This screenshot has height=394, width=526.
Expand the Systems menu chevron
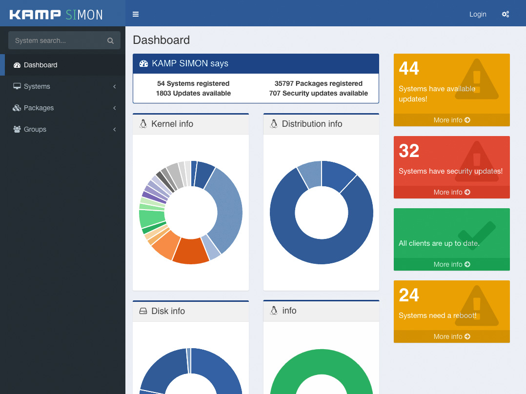coord(114,86)
